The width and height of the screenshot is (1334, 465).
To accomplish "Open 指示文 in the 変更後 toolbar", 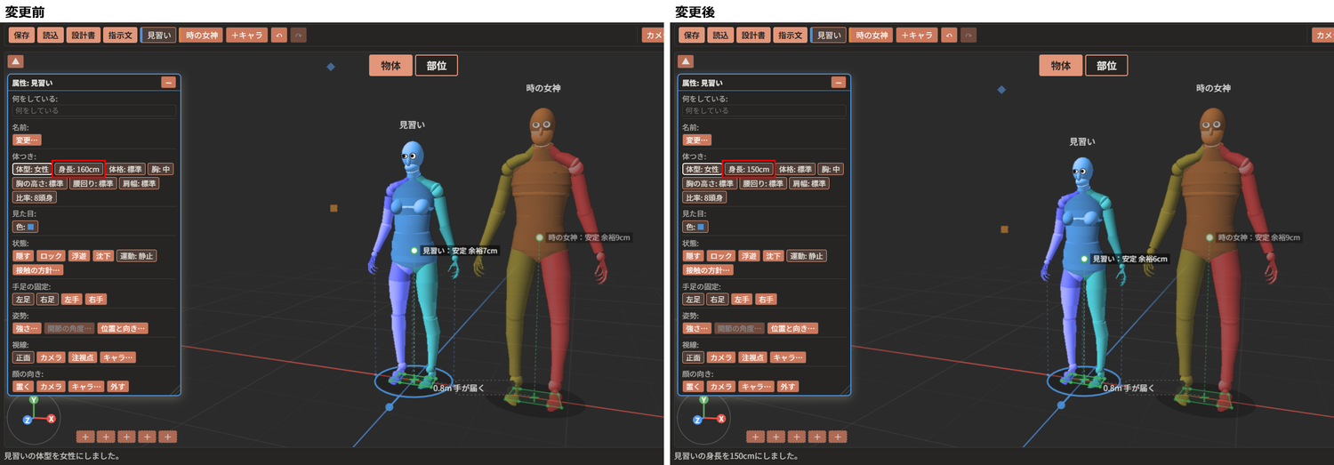I will point(790,36).
